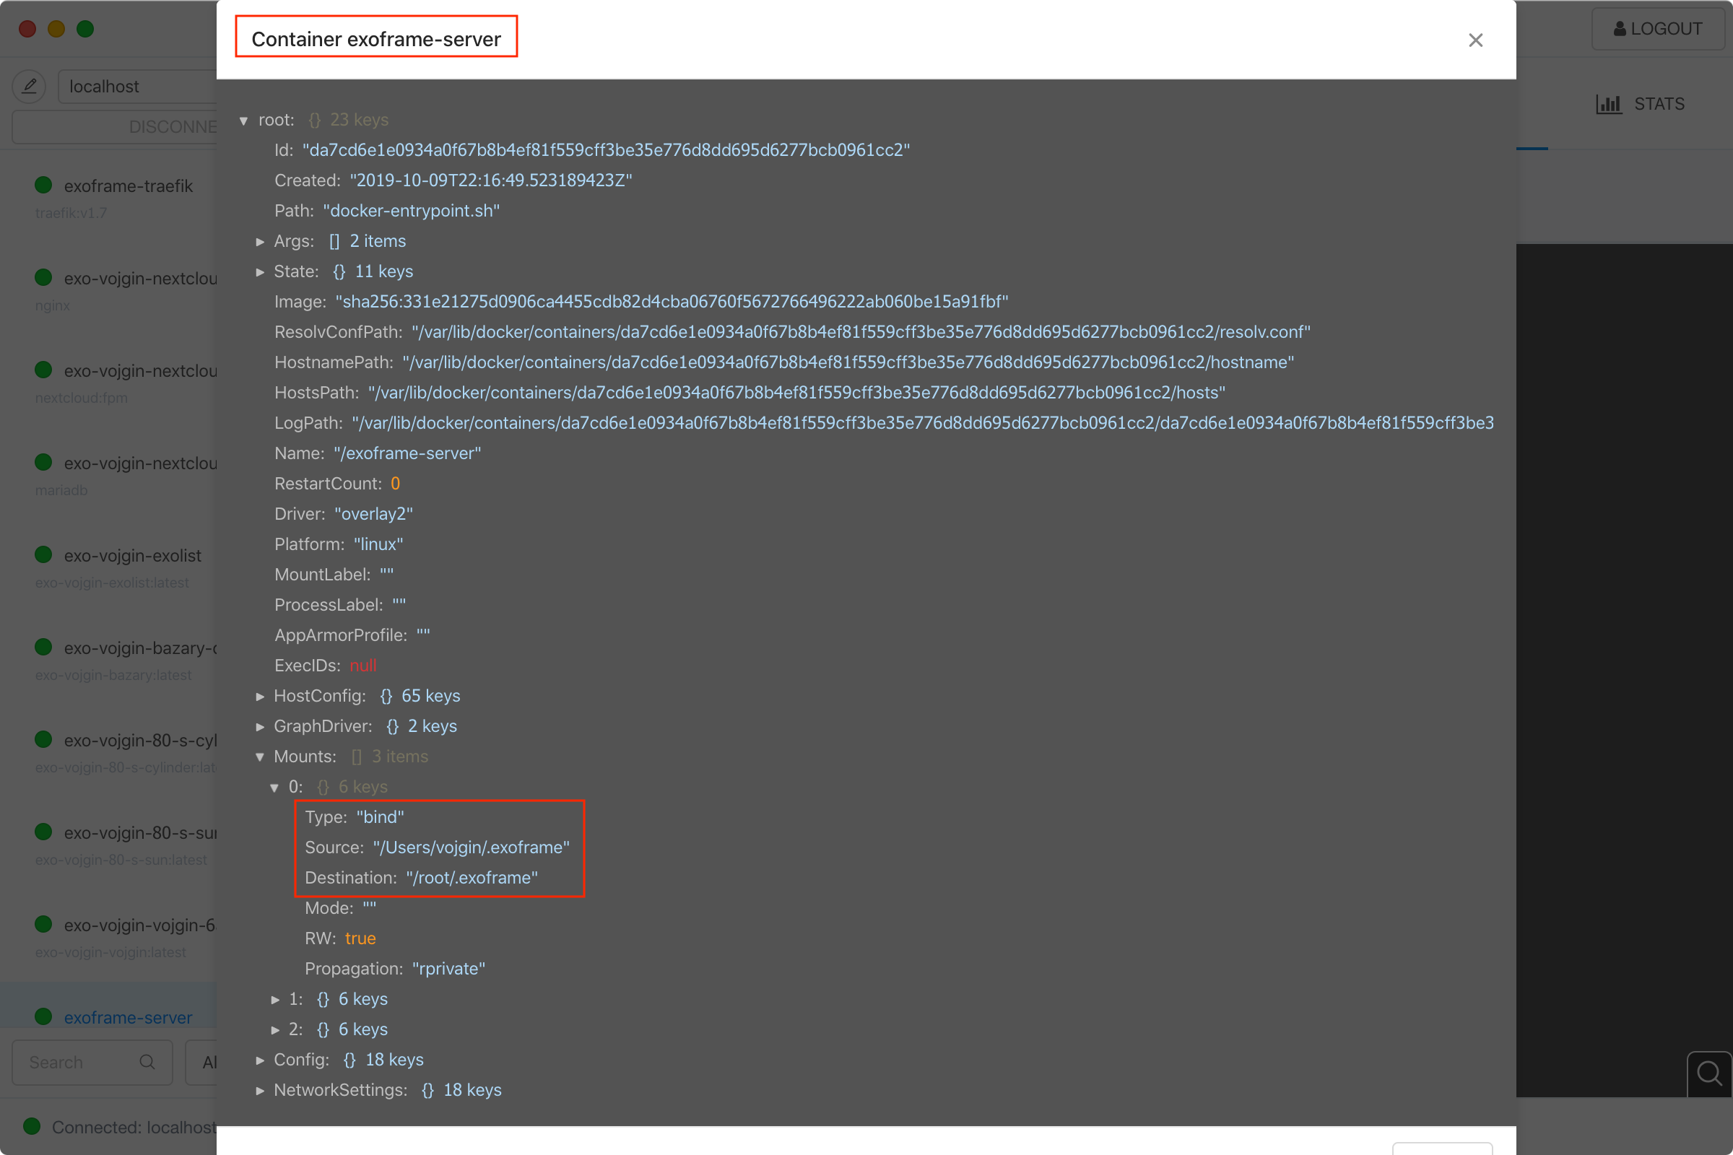Click the pencil edit icon beside localhost
The width and height of the screenshot is (1733, 1155).
(29, 86)
